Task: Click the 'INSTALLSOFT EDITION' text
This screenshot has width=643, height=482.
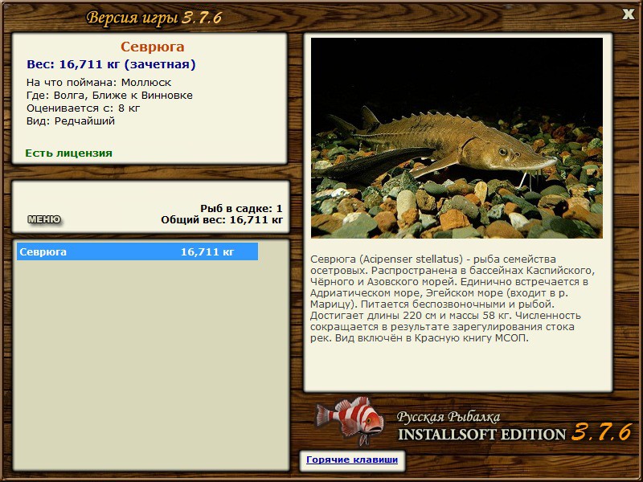Action: tap(481, 435)
